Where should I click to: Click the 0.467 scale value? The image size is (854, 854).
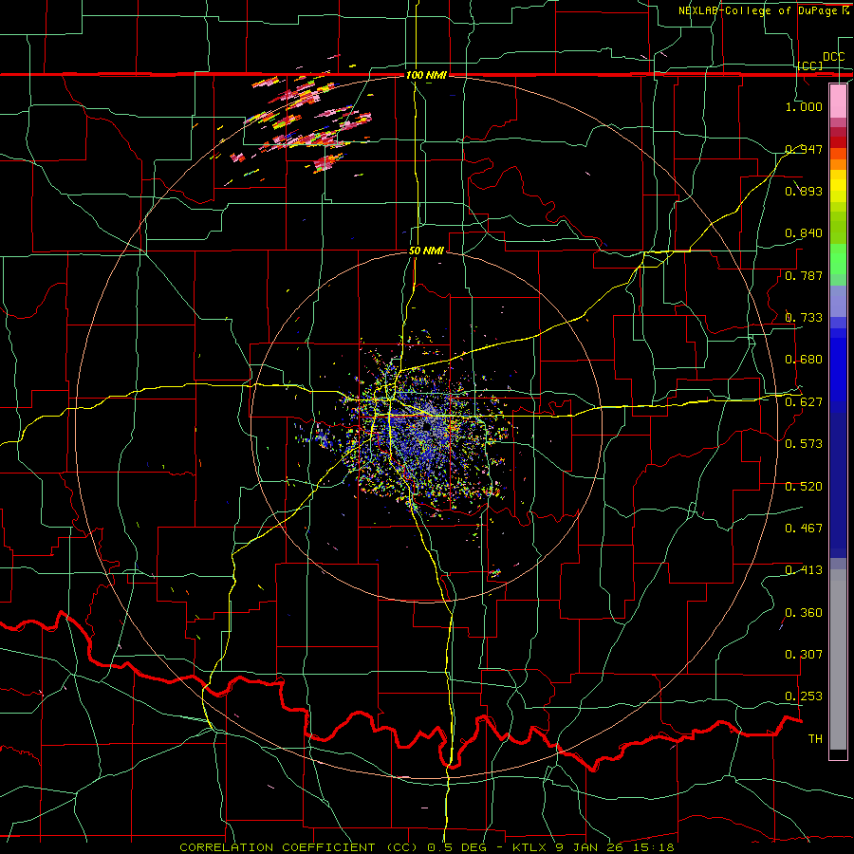(804, 529)
